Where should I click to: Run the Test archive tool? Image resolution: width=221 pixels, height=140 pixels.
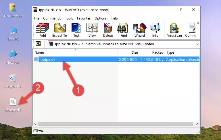click(x=76, y=30)
